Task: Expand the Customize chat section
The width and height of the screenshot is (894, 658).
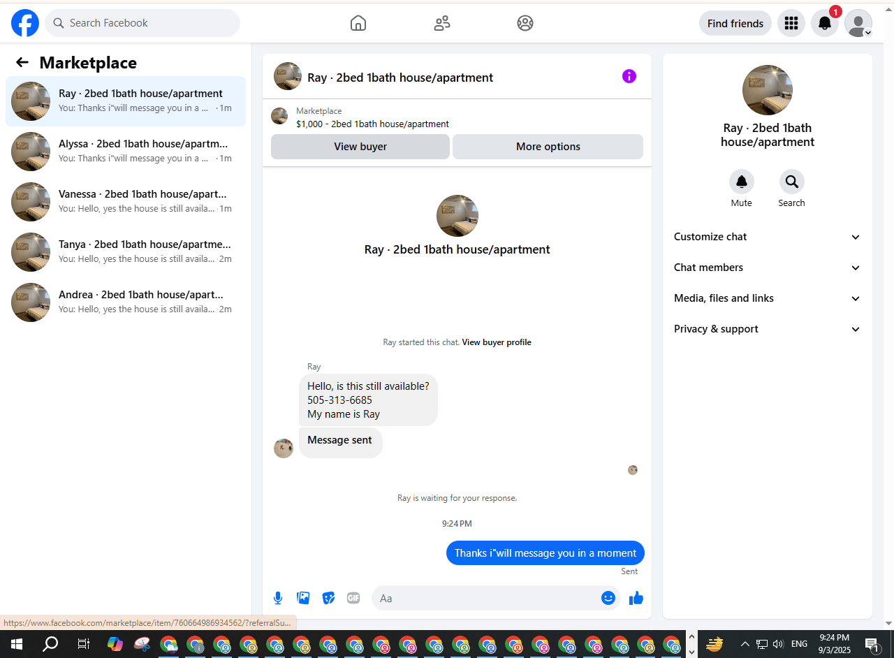Action: pos(768,237)
